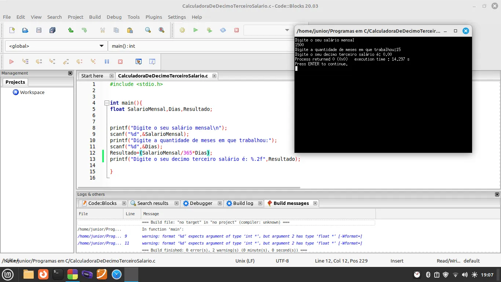Click the Build and run icon

(209, 30)
